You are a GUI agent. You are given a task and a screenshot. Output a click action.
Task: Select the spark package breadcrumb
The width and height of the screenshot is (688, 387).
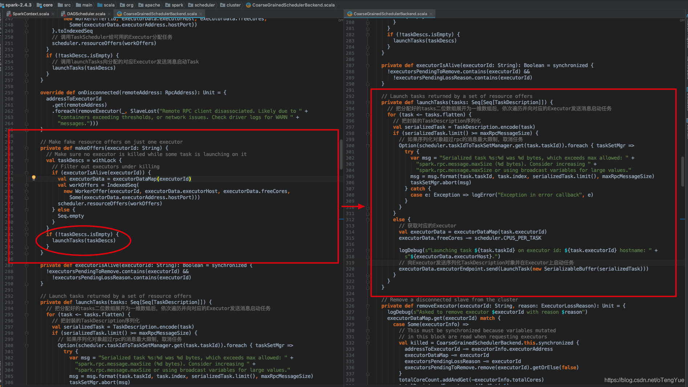[174, 5]
